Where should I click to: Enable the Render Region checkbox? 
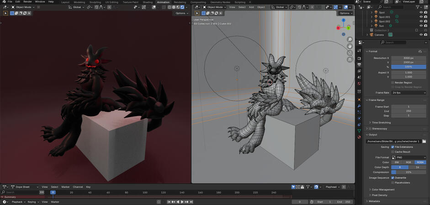click(393, 82)
